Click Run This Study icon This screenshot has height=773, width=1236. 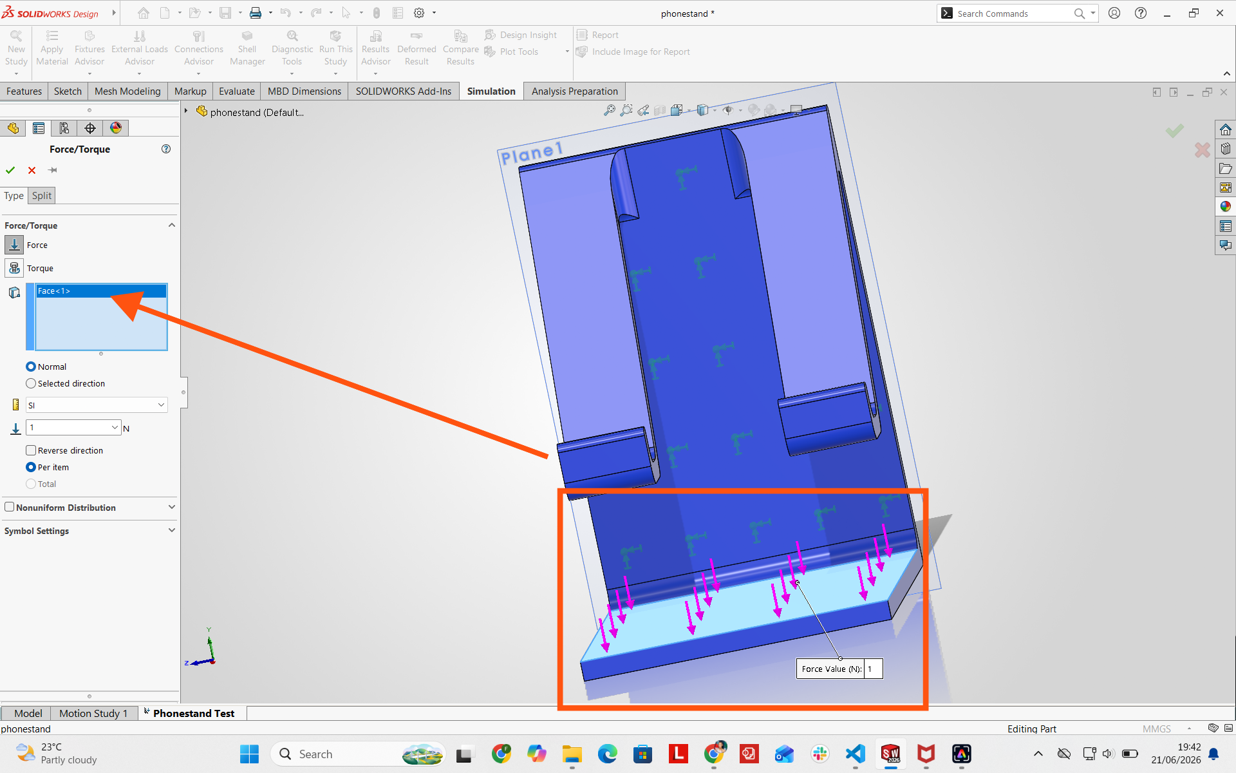coord(335,36)
